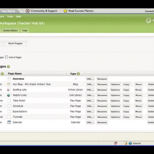Image resolution: width=154 pixels, height=154 pixels.
Task: Open Community & Support link
Action: click(x=44, y=11)
